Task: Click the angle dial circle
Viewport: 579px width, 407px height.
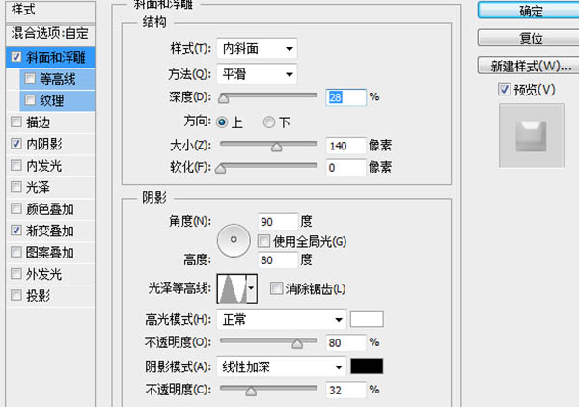Action: [234, 240]
